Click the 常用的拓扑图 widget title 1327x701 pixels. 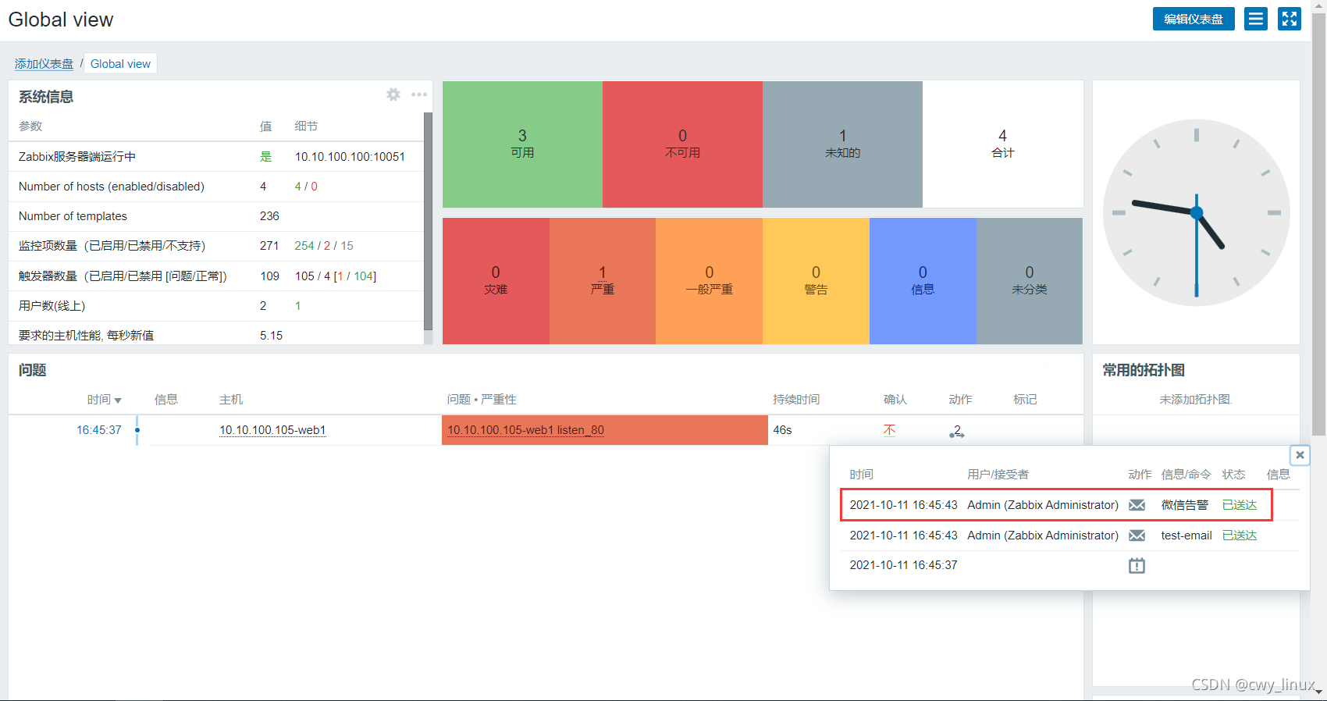[1144, 370]
